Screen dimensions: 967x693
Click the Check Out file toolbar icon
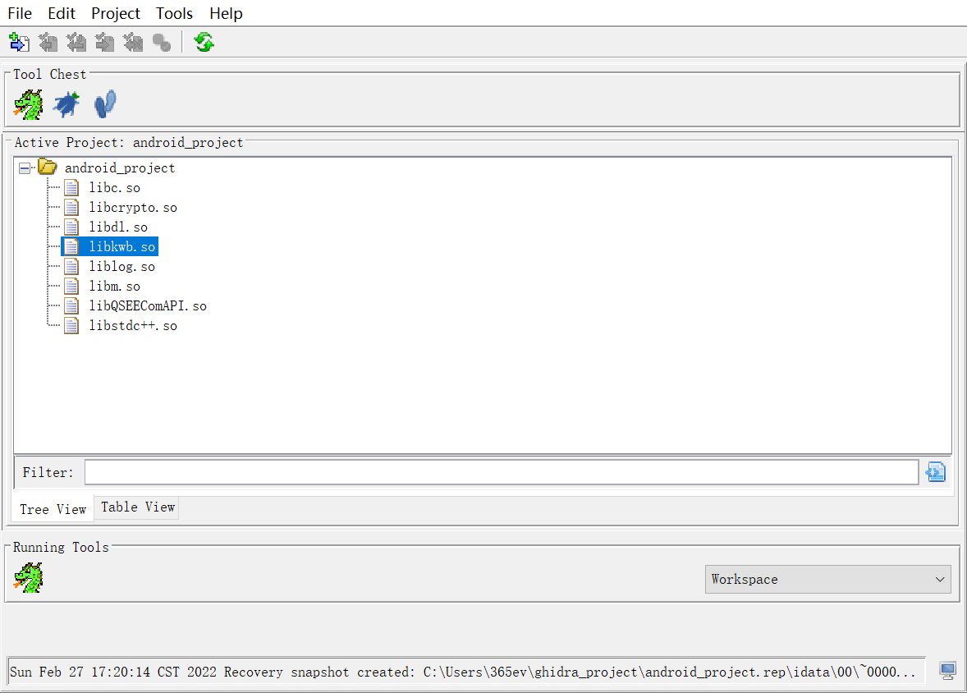[48, 43]
